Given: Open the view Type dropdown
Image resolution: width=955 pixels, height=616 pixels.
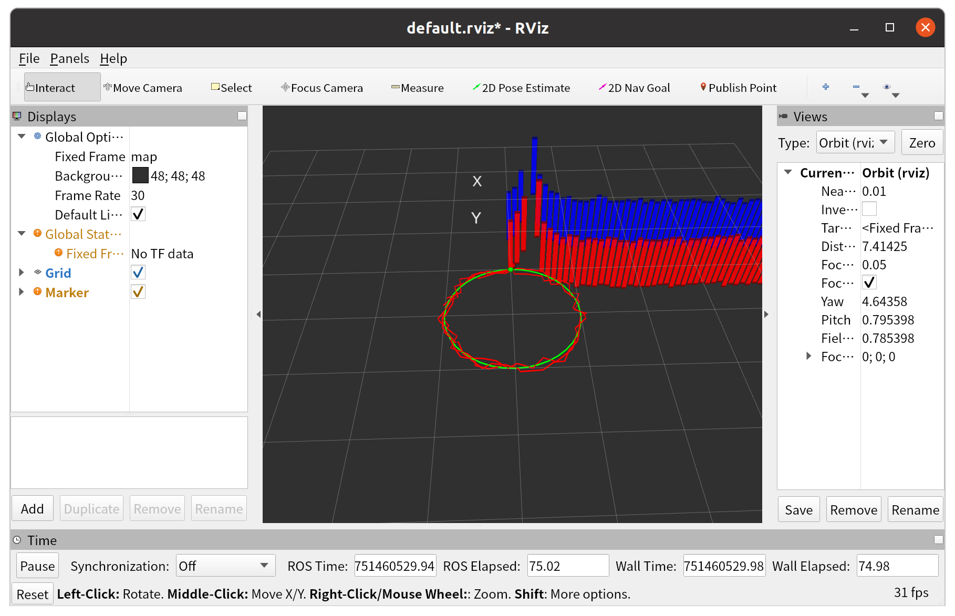Looking at the screenshot, I should (855, 143).
